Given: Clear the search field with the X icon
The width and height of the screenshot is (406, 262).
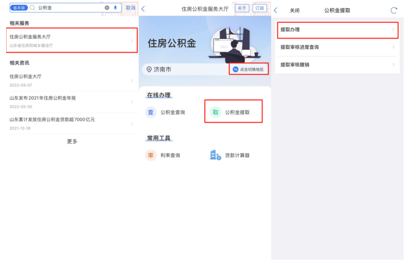Looking at the screenshot, I should coord(107,8).
